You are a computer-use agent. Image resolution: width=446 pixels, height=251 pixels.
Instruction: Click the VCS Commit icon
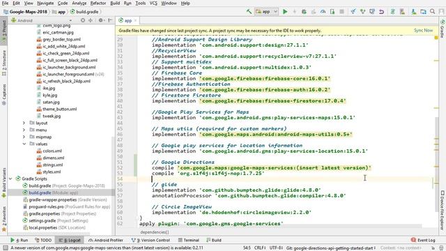point(362,12)
